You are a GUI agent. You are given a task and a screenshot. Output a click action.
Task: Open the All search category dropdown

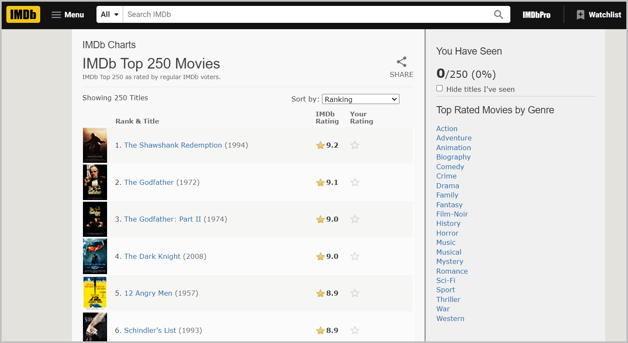[110, 14]
